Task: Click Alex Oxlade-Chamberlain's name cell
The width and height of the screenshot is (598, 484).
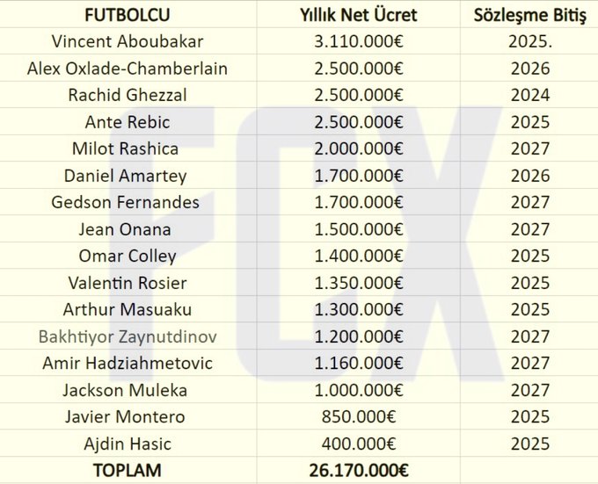Action: click(x=126, y=69)
